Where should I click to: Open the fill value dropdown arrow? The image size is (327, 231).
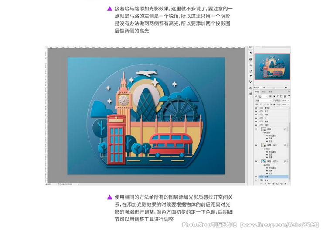click(x=289, y=105)
